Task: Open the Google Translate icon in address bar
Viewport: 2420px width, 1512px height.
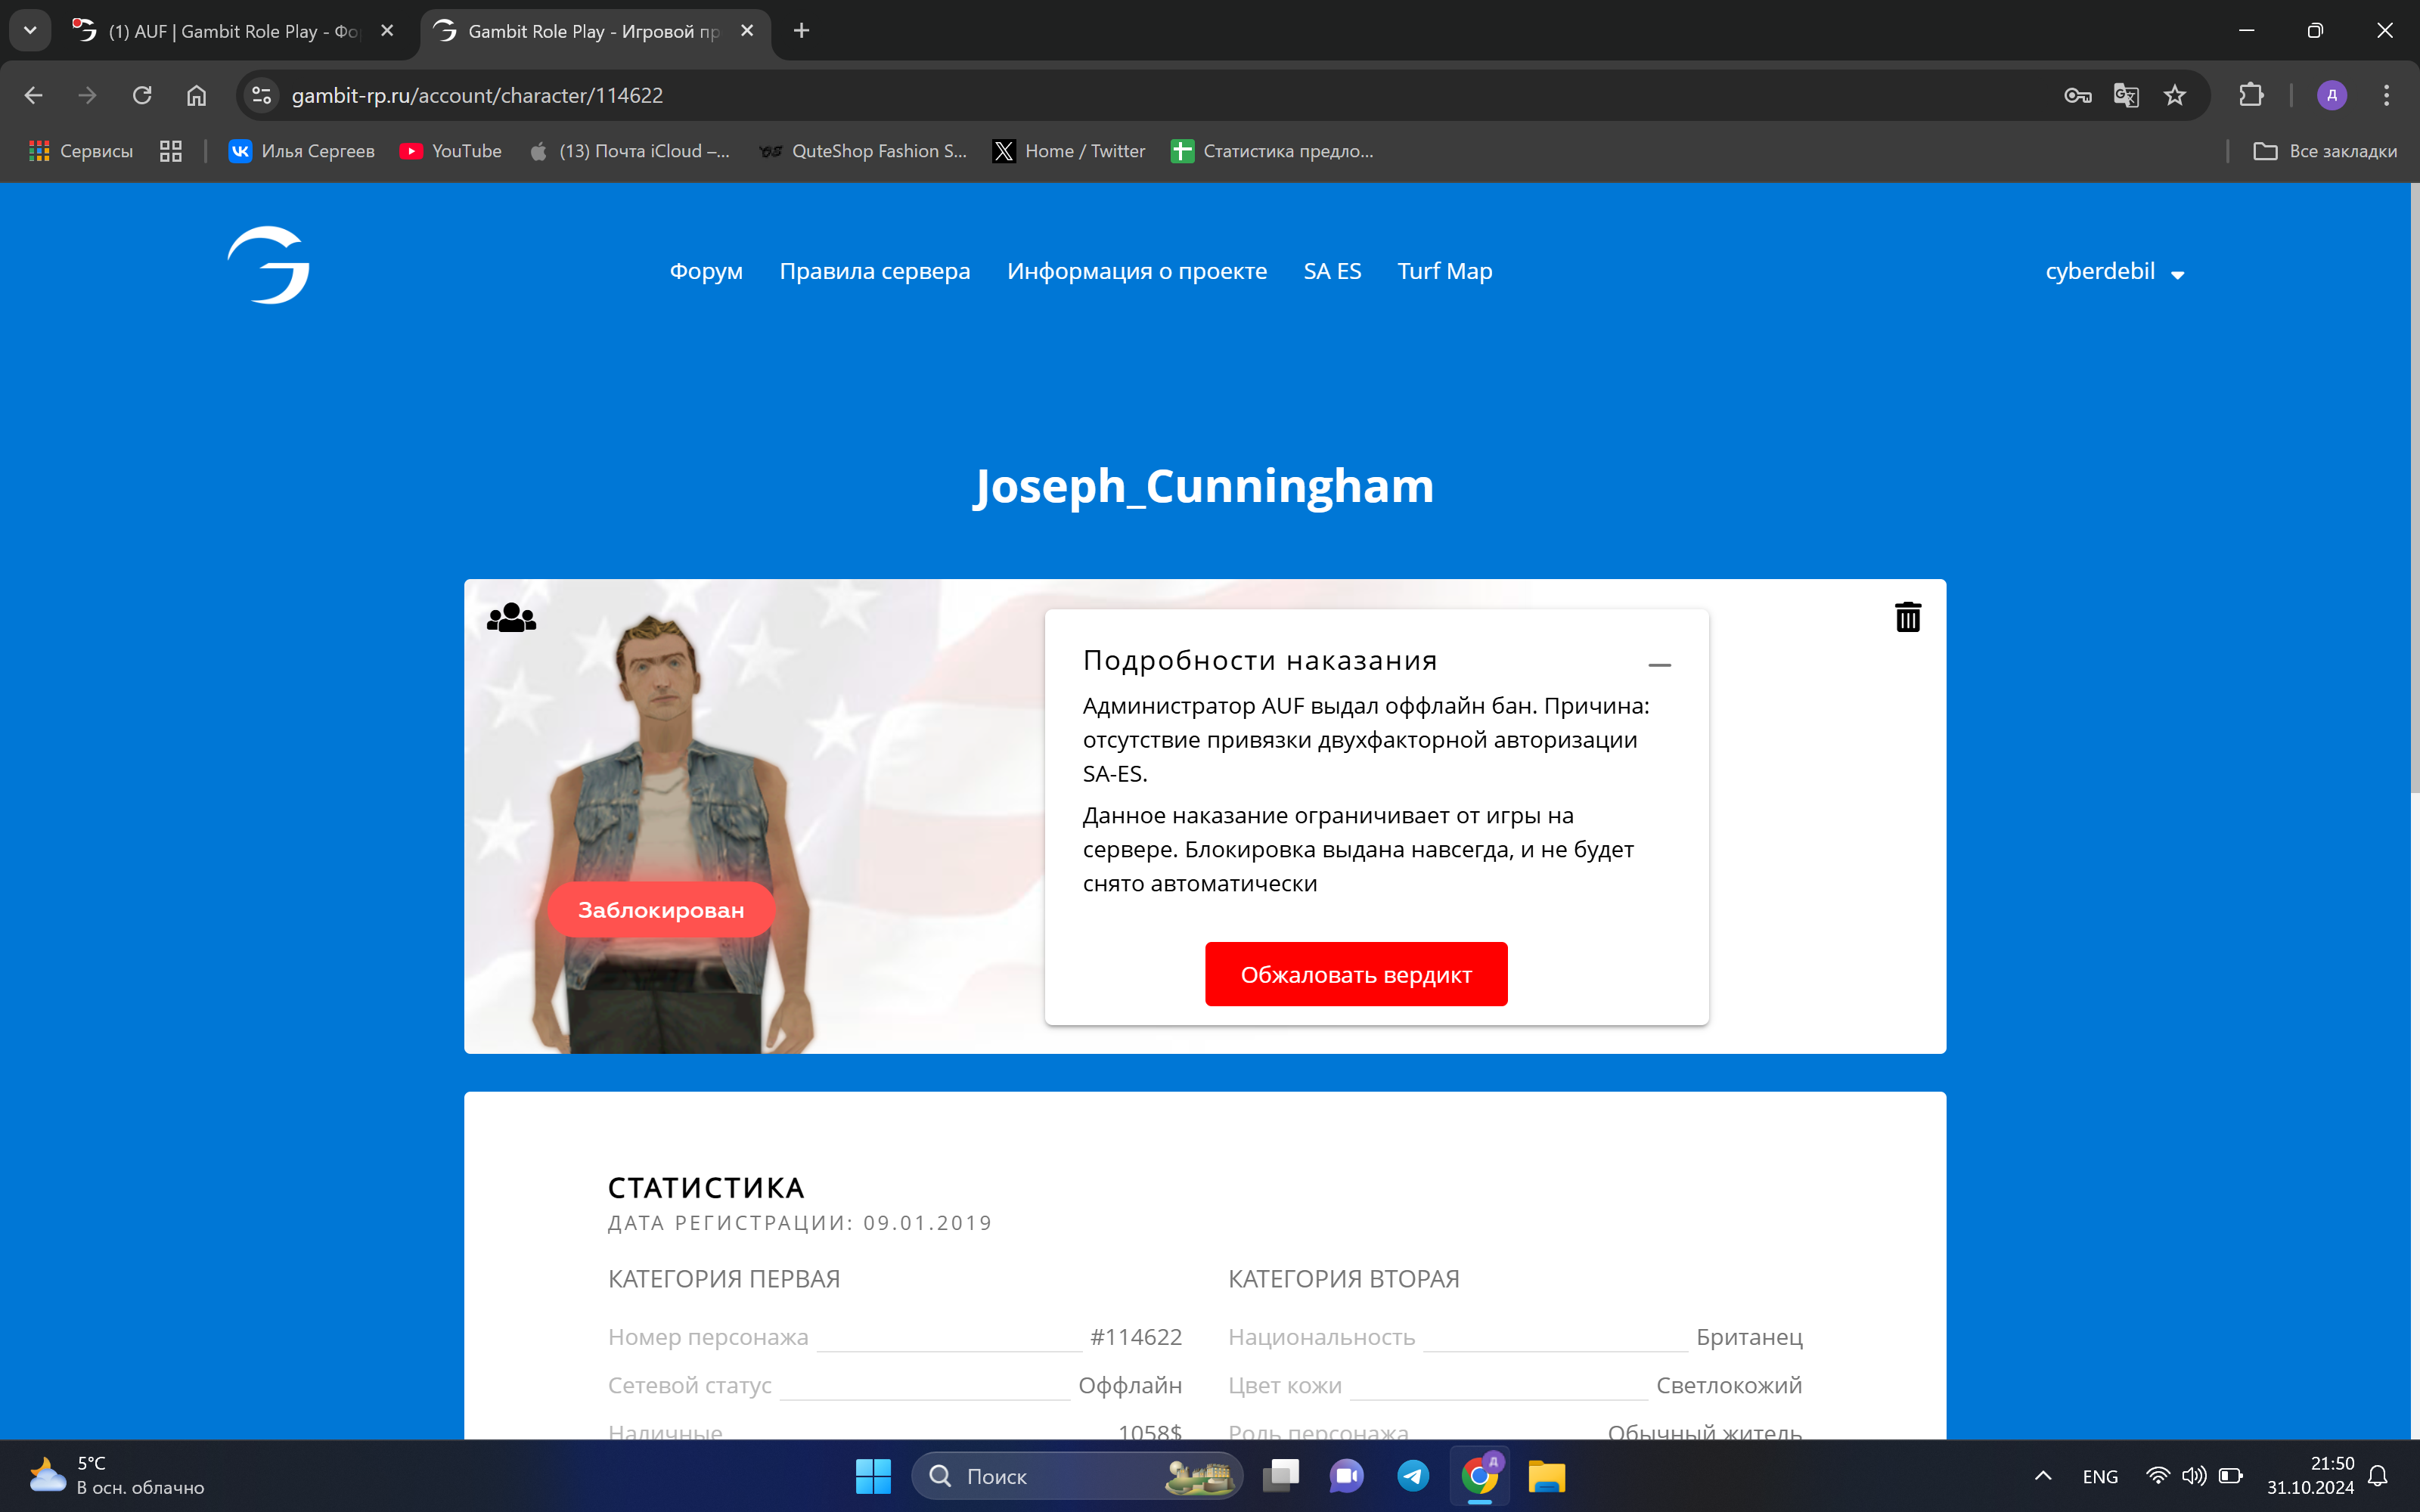Action: tap(2126, 95)
